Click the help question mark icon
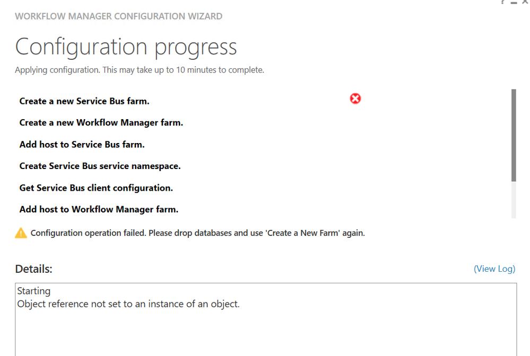530x356 pixels. [502, 2]
